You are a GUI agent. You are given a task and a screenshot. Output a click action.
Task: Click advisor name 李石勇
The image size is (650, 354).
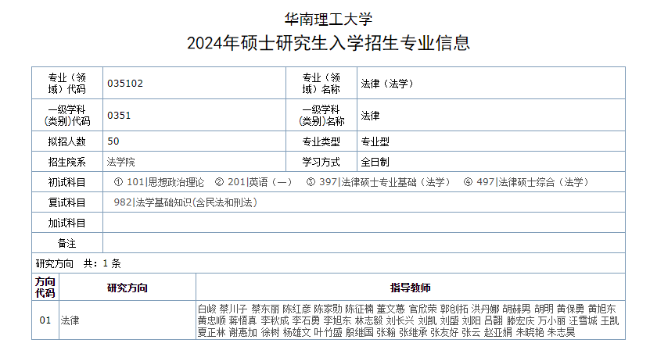pyautogui.click(x=307, y=320)
